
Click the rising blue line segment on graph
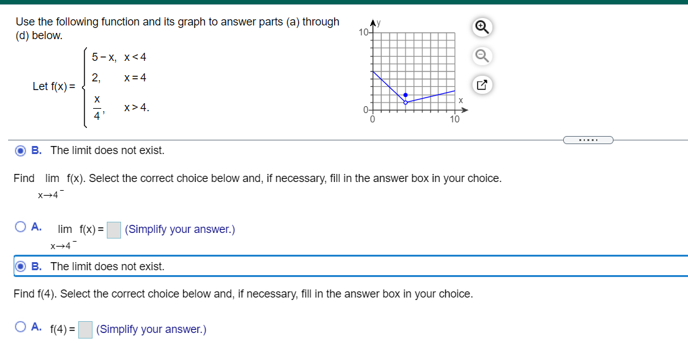[431, 97]
